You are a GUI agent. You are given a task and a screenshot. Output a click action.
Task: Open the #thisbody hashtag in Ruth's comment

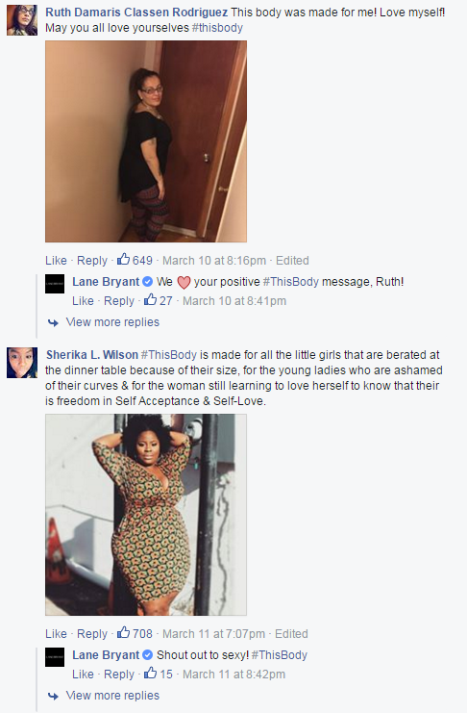click(x=217, y=28)
